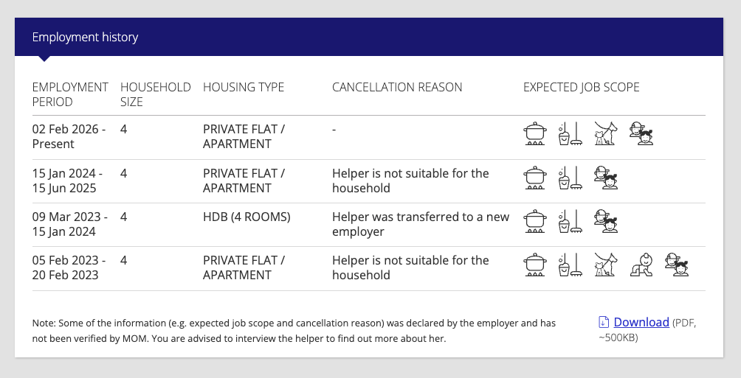The height and width of the screenshot is (378, 741).
Task: Click the child care icon in the 05 Feb 2023 row
Action: pos(677,265)
